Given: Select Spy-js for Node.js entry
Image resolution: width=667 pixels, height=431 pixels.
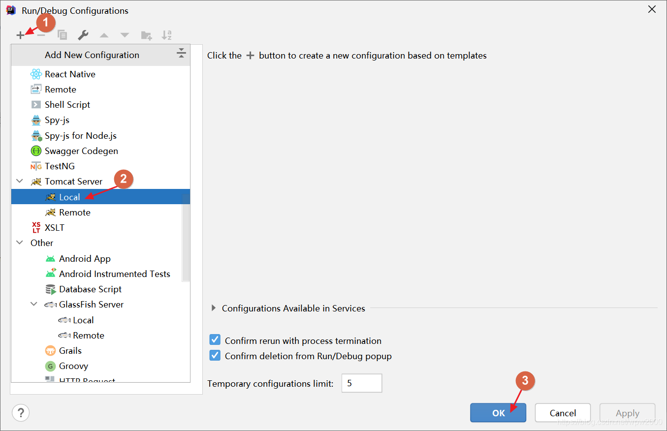Looking at the screenshot, I should click(100, 136).
